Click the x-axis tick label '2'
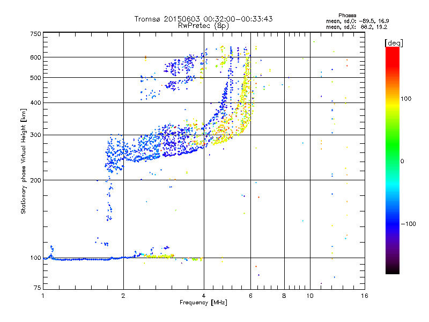The height and width of the screenshot is (322, 429). (123, 296)
